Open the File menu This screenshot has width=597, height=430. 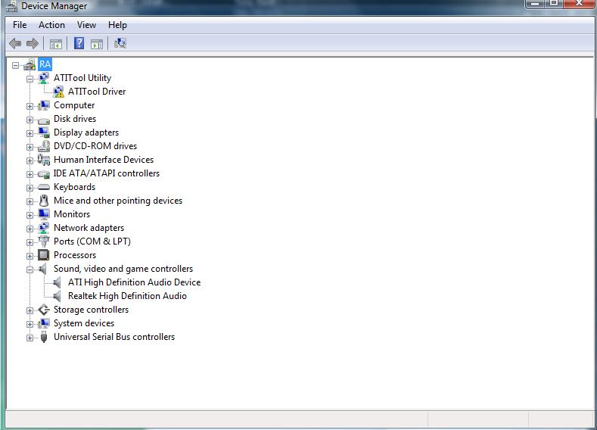[20, 25]
